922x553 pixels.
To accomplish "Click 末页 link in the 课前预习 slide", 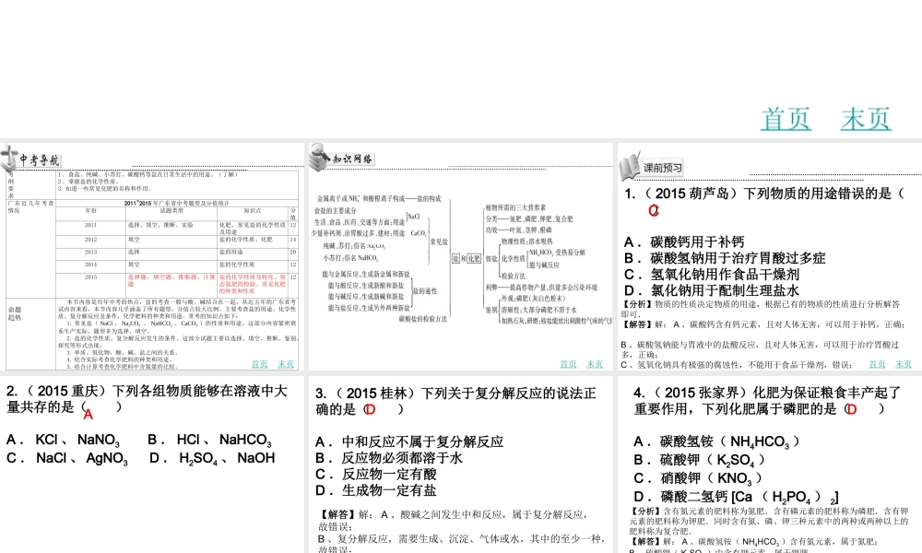I will [904, 364].
